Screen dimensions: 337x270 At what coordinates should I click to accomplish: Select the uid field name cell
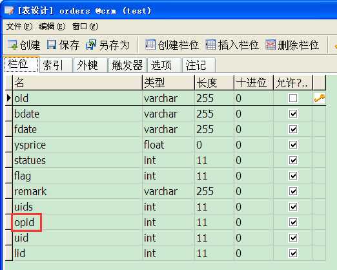[77, 238]
